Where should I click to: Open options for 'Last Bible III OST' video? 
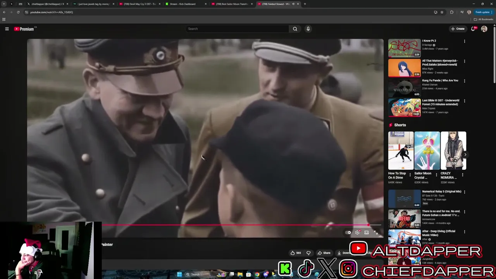(x=465, y=101)
